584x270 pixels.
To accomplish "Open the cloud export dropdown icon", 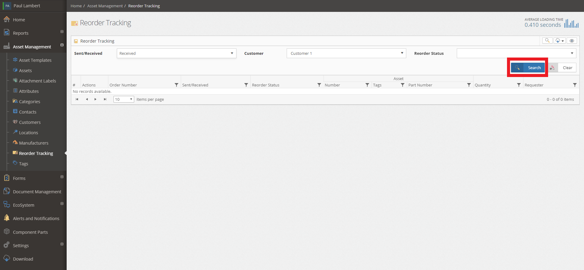I will (559, 40).
